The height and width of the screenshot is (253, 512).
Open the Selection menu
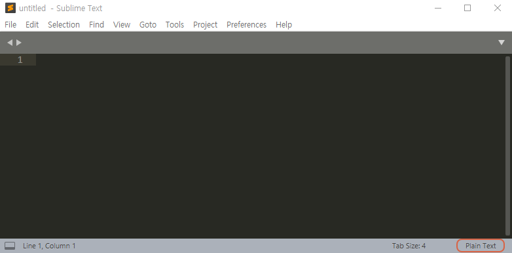[64, 24]
